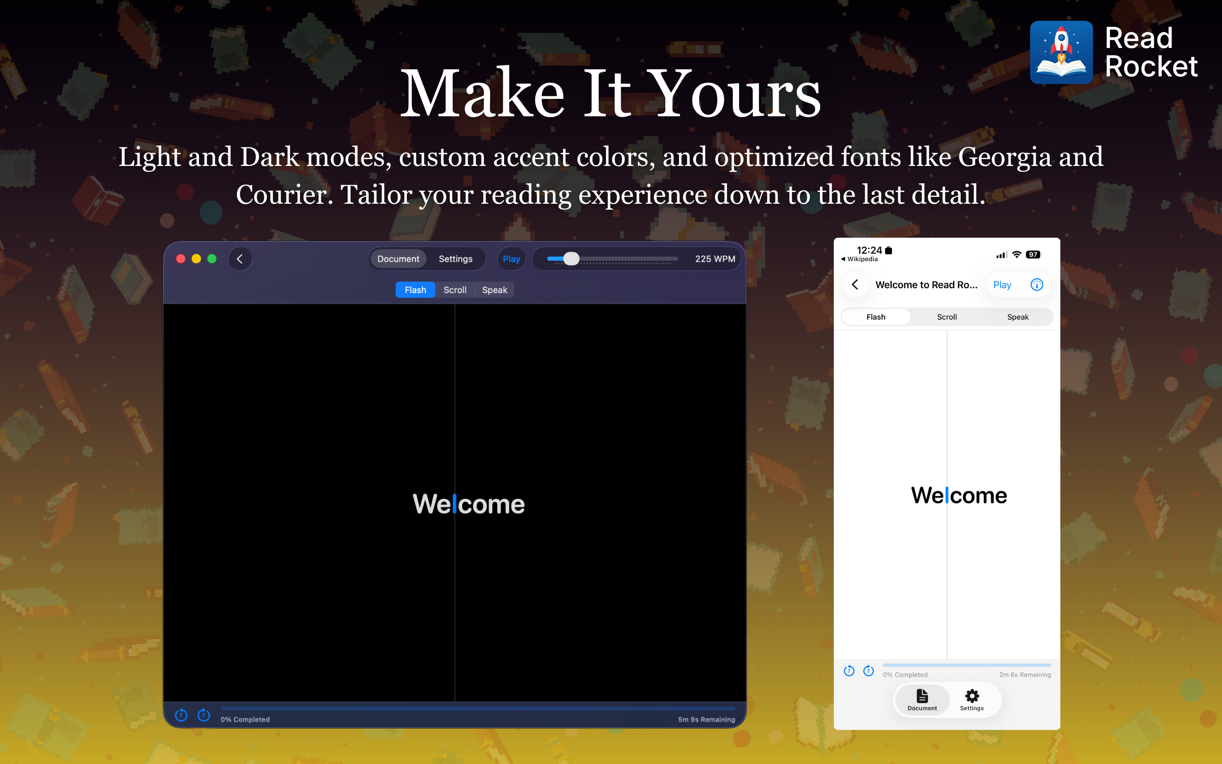
Task: Select Speak segment on phone
Action: 1017,317
